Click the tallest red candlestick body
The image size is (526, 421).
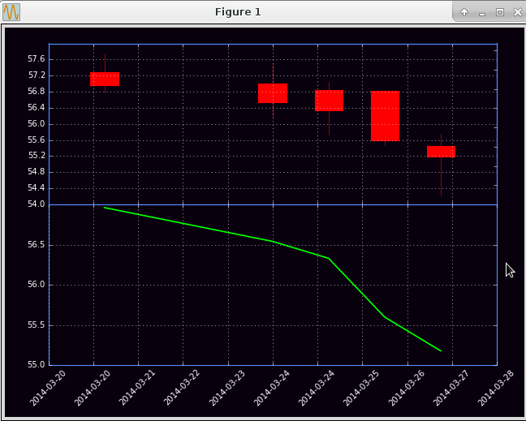click(x=385, y=116)
